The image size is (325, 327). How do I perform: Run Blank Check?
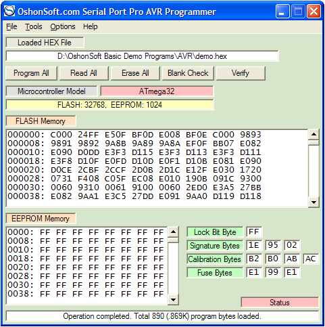coord(188,73)
